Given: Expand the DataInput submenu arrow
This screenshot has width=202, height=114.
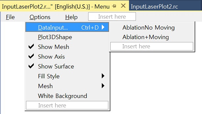Looking at the screenshot, I should [103, 27].
